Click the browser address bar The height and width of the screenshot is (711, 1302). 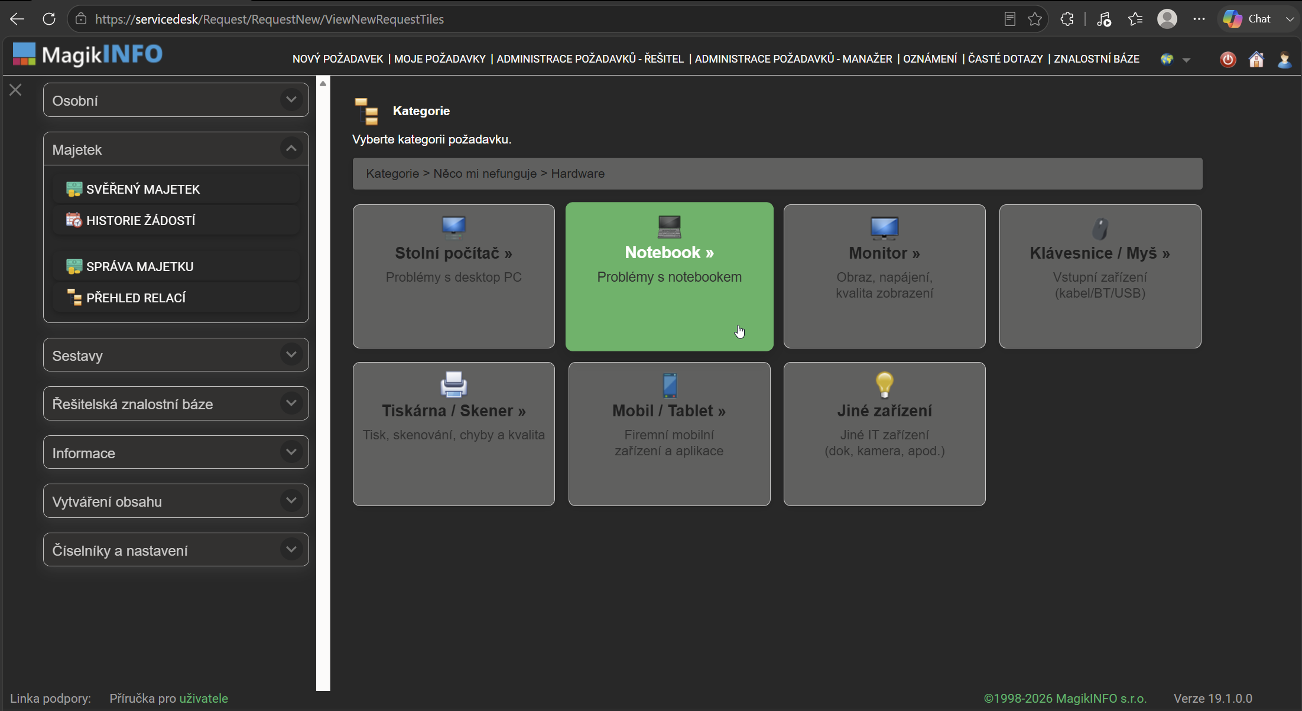(x=532, y=19)
